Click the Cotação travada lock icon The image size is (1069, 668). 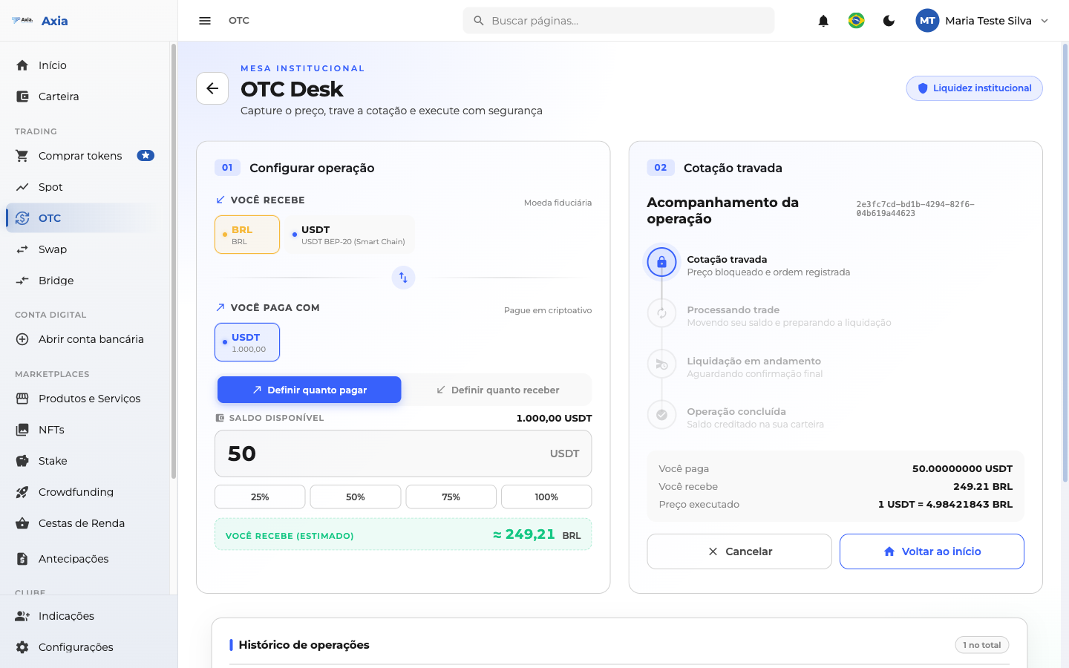661,262
